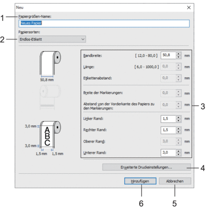Click the Hinzufügen button

pyautogui.click(x=140, y=181)
